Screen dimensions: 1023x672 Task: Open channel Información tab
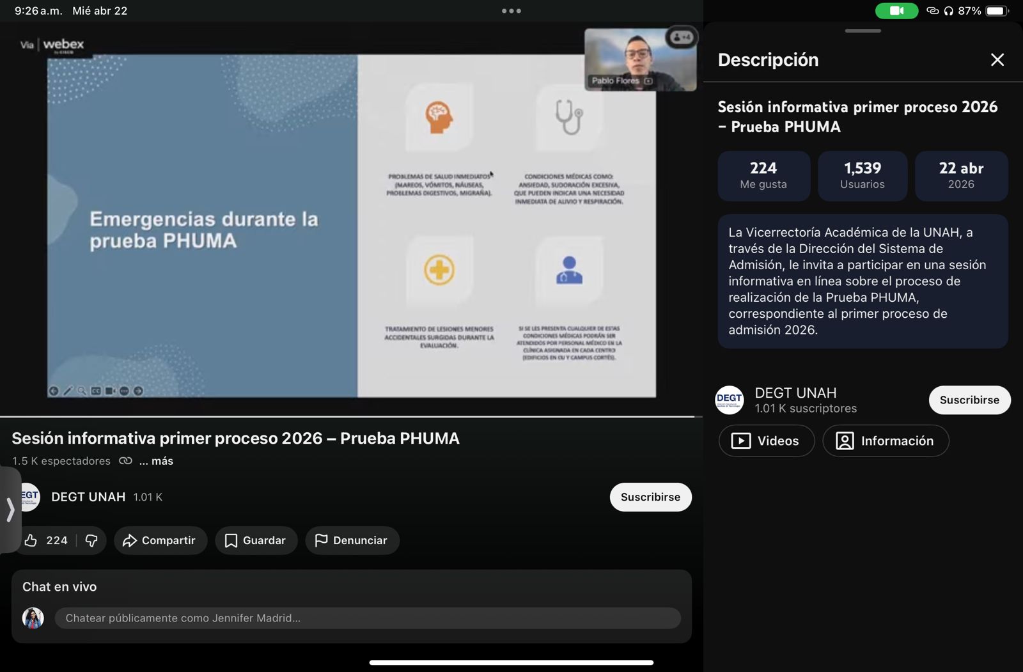pyautogui.click(x=885, y=441)
